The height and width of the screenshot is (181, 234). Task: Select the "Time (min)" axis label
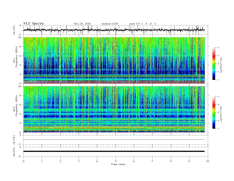[118, 164]
